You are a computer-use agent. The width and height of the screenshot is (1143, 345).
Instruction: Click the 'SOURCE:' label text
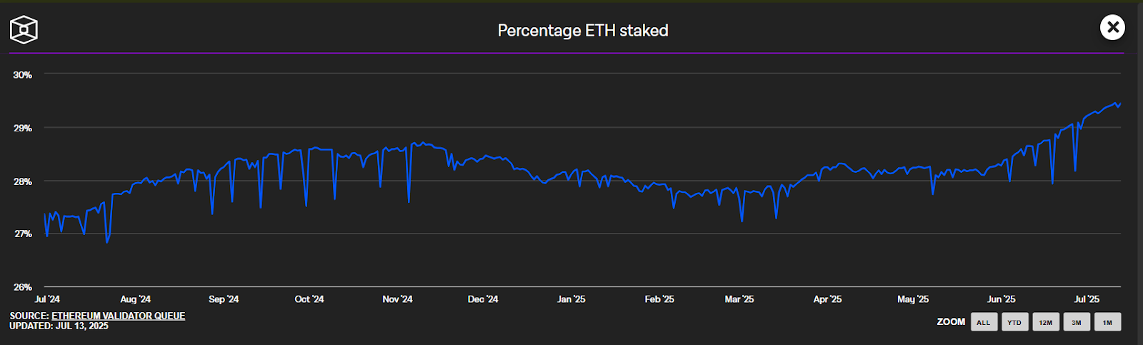pos(29,316)
